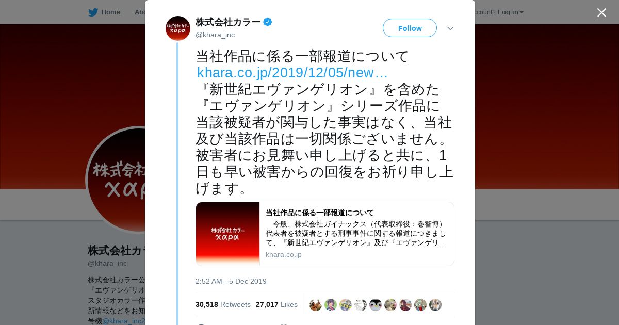This screenshot has height=325, width=619.
Task: Click the Twitter bird Home icon
Action: [93, 12]
